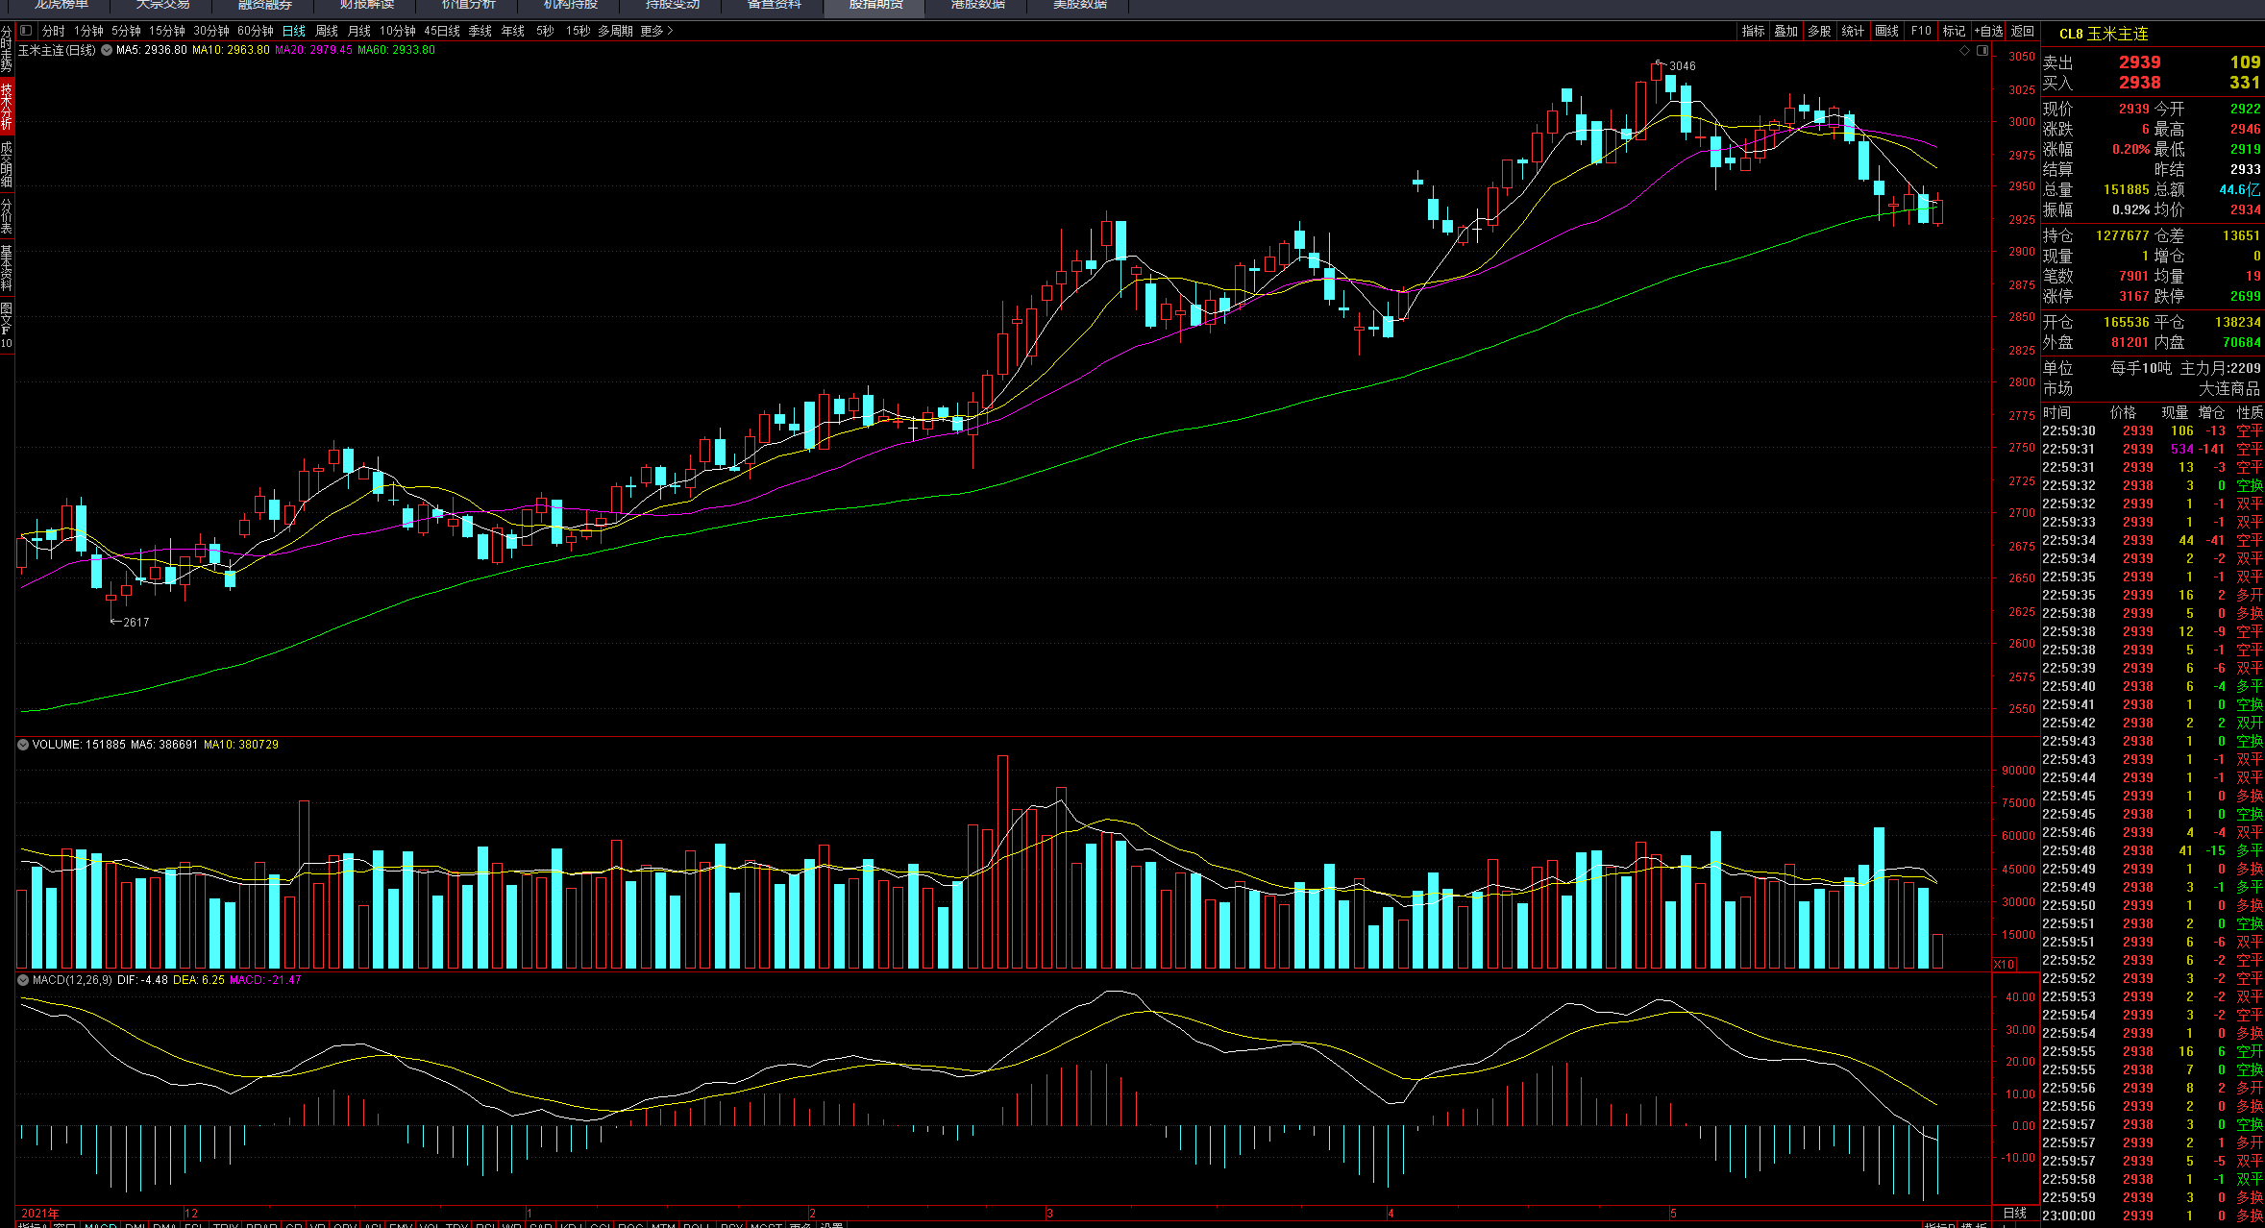The image size is (2265, 1228).
Task: Open the 更多 periods expander
Action: pos(656,31)
